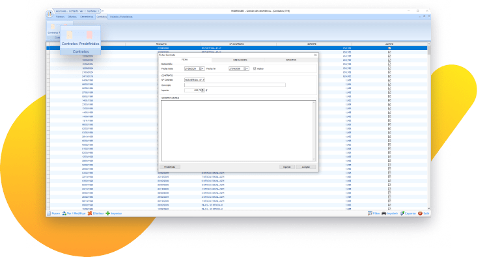Toggle the Activo checkbox in dialog

pos(255,68)
